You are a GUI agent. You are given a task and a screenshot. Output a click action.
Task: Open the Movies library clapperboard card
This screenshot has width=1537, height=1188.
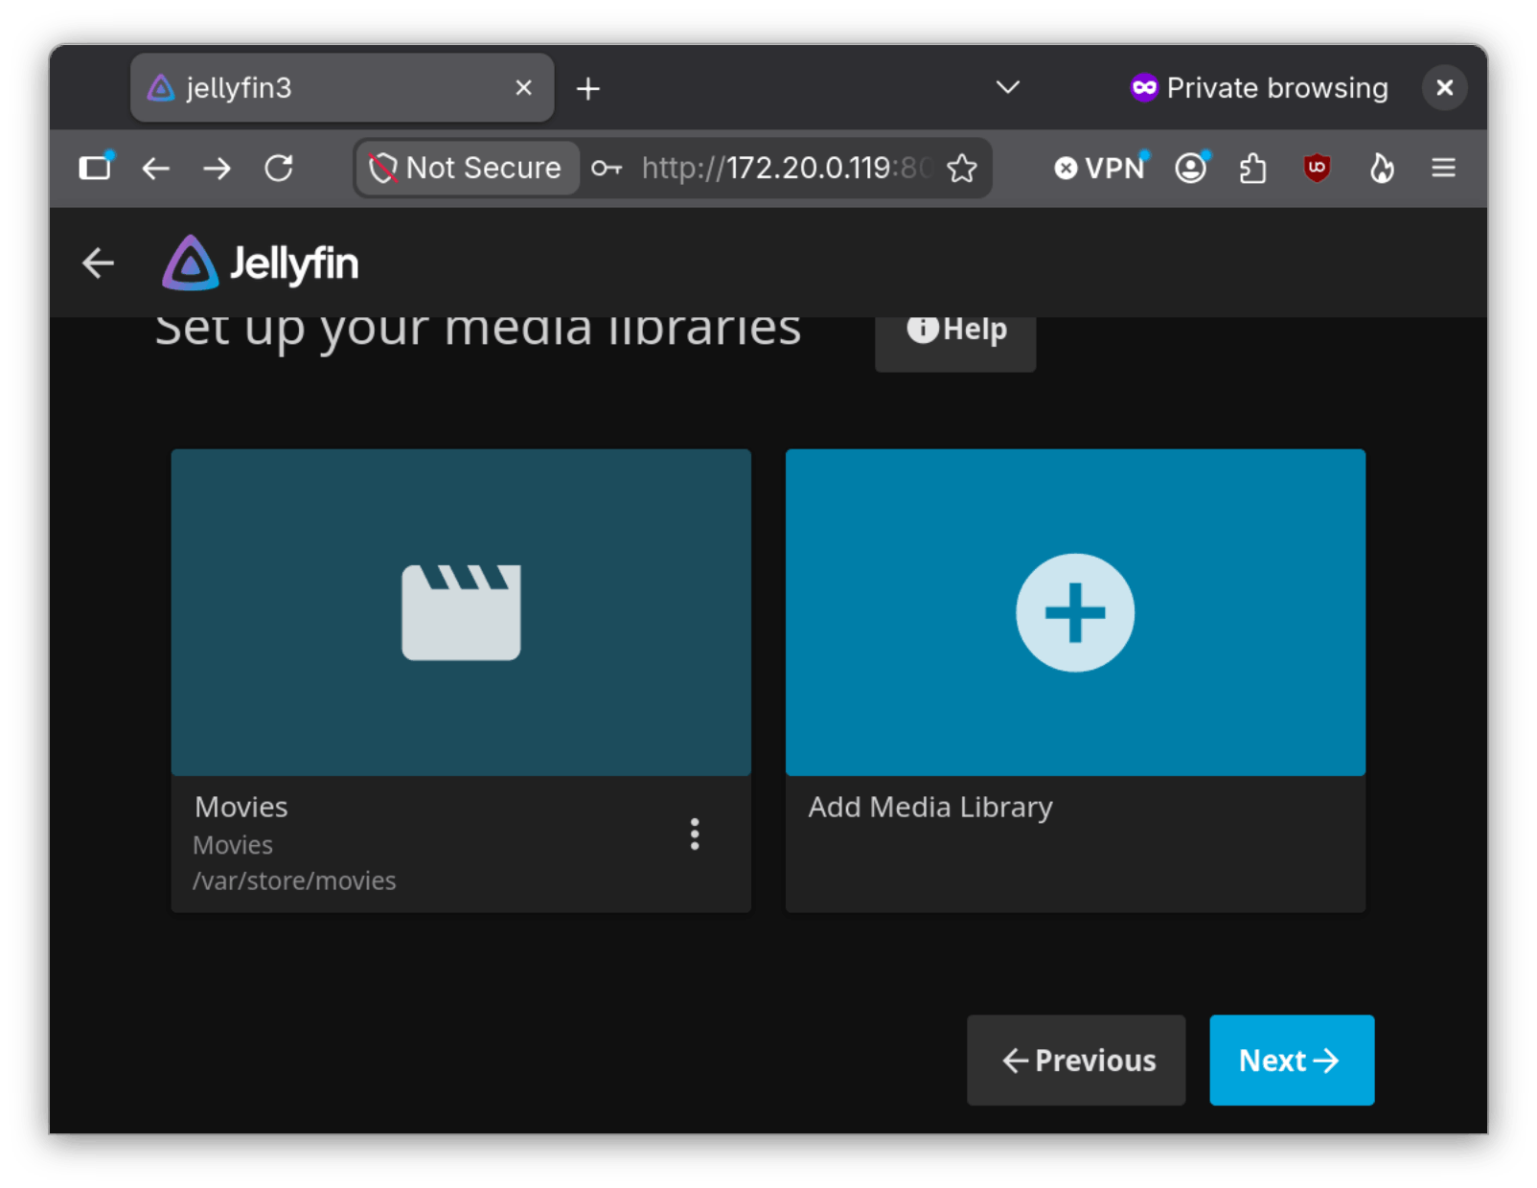point(461,612)
